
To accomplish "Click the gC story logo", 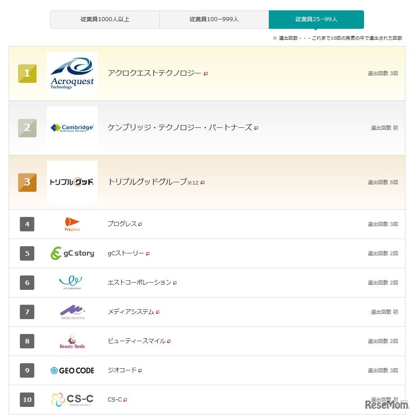I will (x=72, y=253).
